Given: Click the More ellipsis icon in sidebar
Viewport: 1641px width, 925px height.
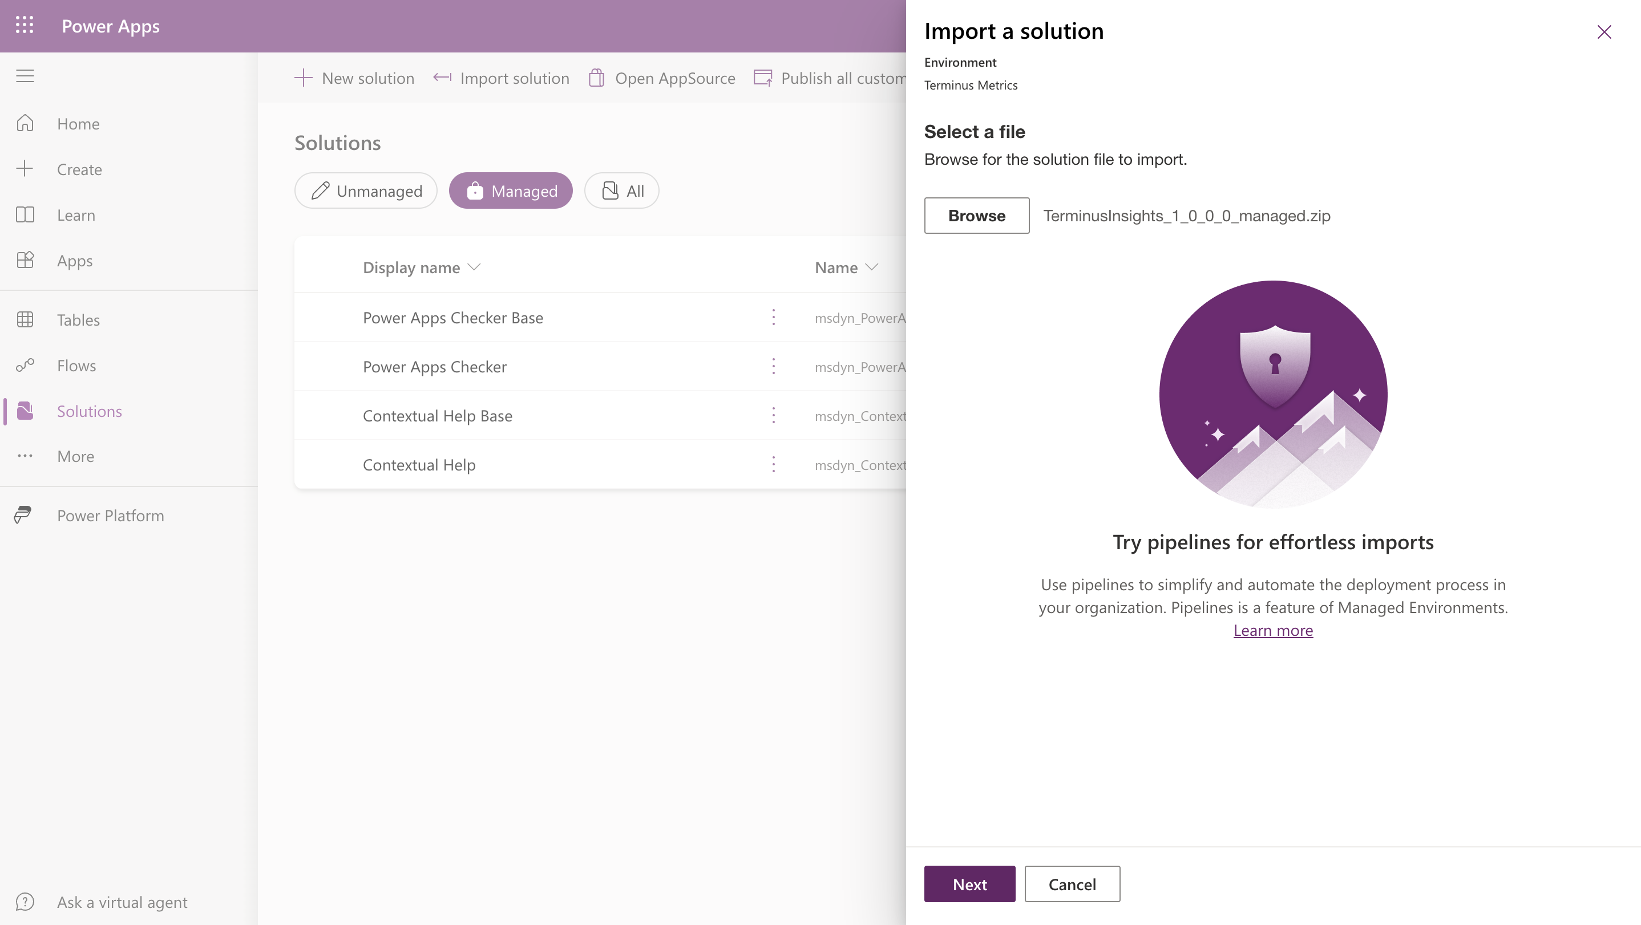Looking at the screenshot, I should click(x=25, y=456).
